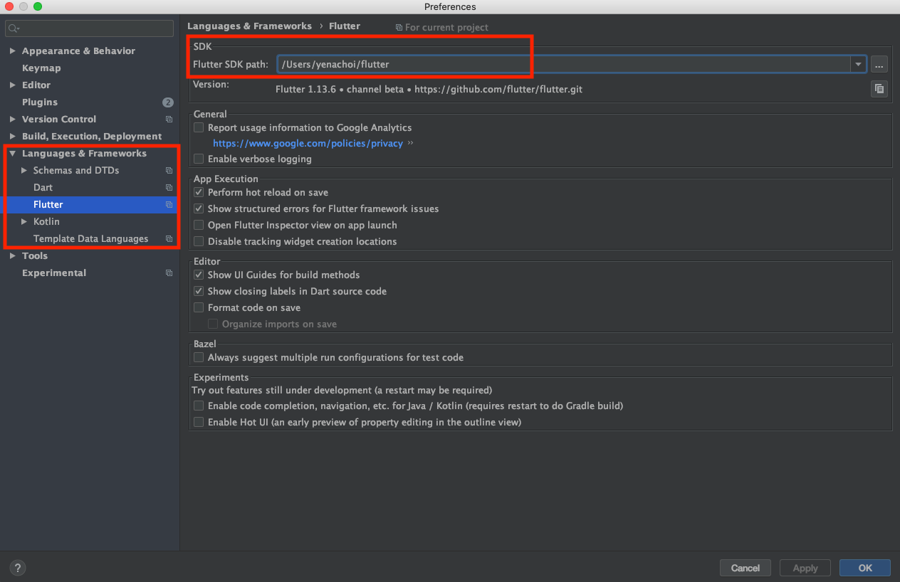900x582 pixels.
Task: Expand Schemas and DTDs node
Action: tap(24, 171)
